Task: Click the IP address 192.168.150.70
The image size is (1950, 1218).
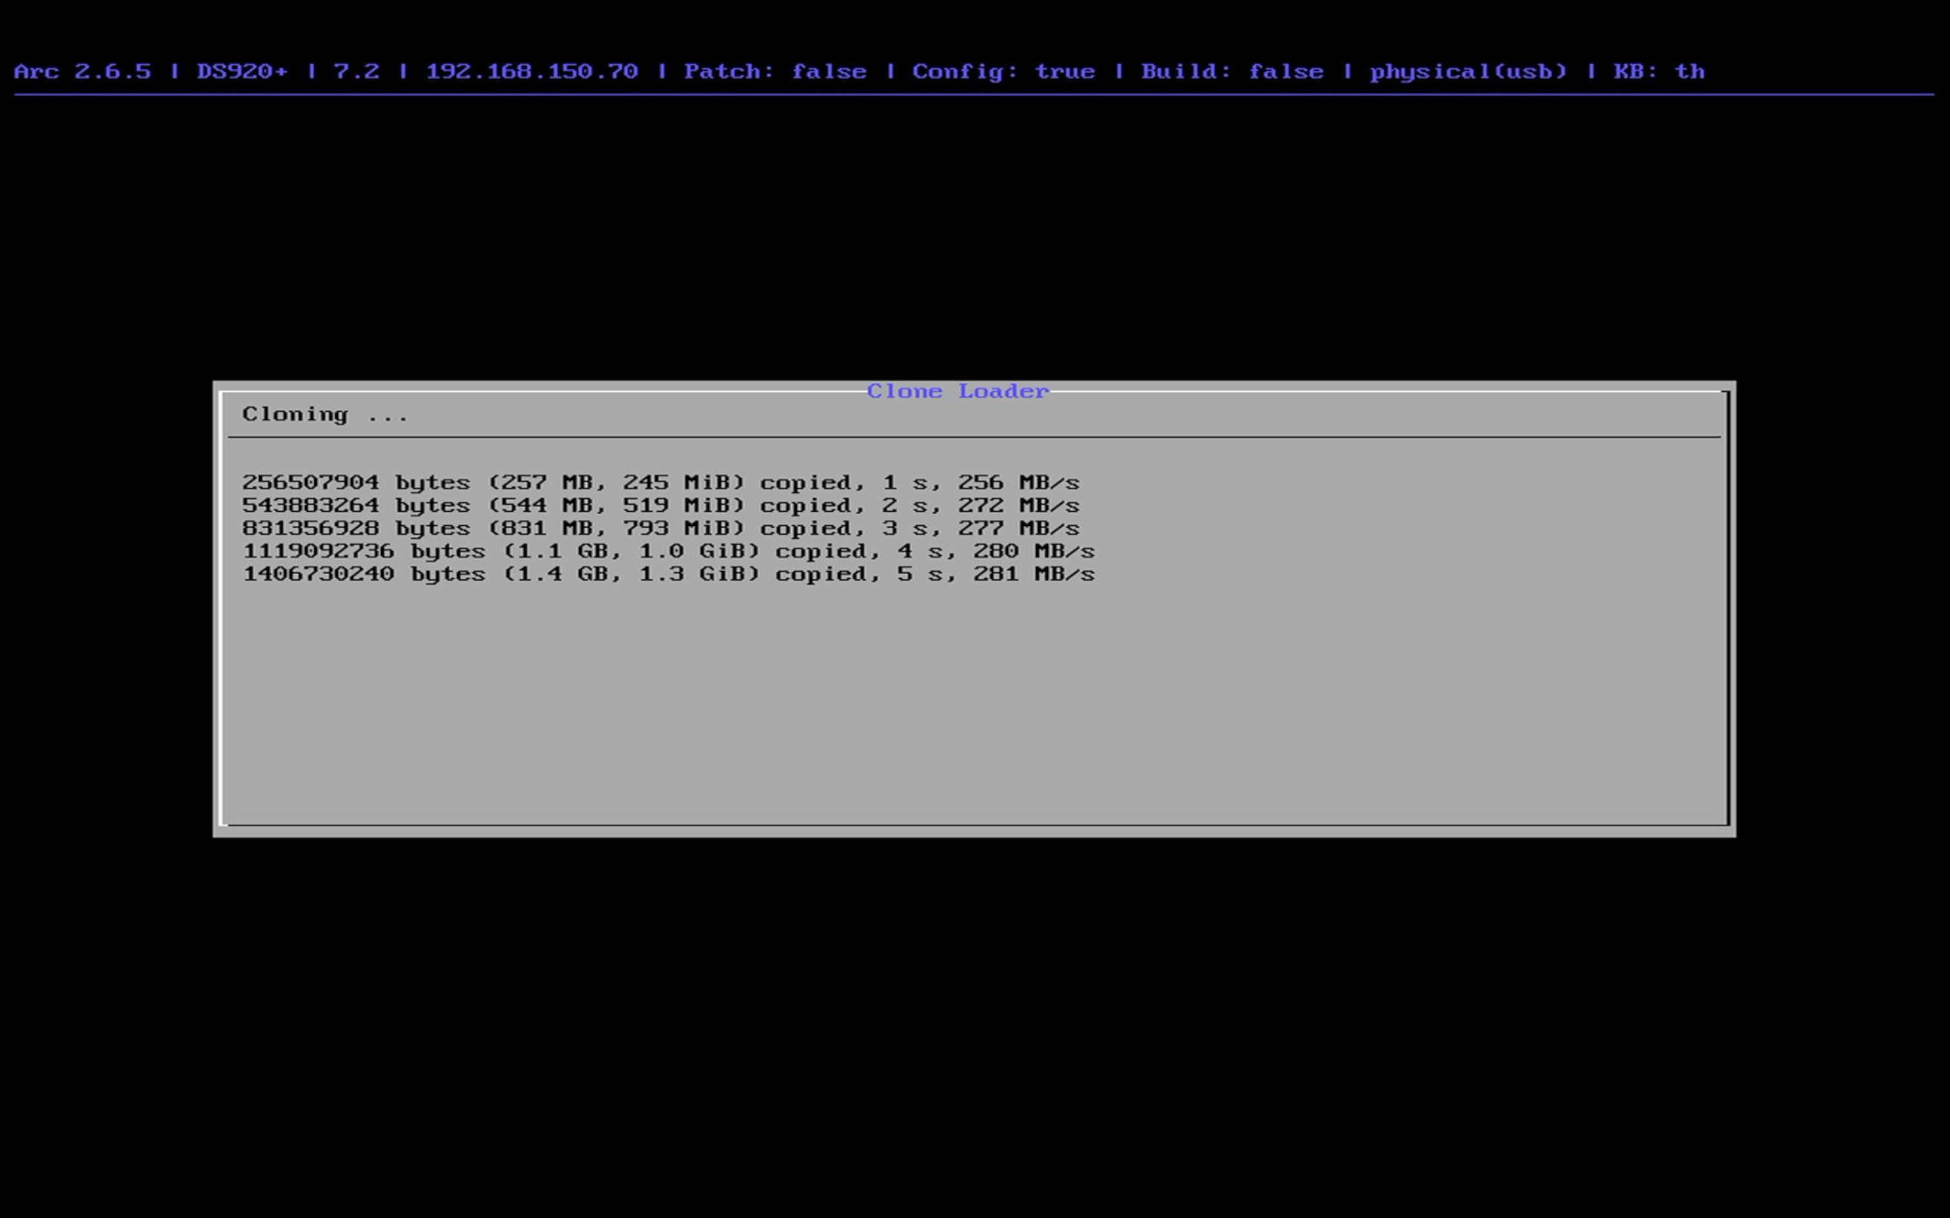Action: pyautogui.click(x=532, y=72)
